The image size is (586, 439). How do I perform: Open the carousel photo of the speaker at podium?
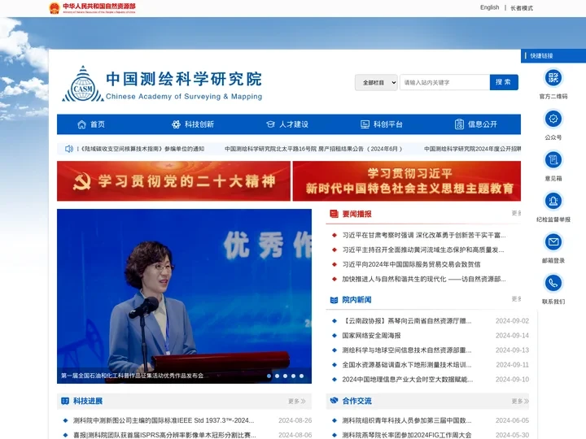tap(184, 296)
